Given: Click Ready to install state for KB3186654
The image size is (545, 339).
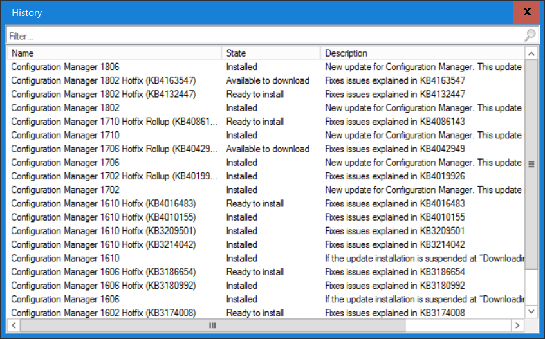Looking at the screenshot, I should [255, 271].
